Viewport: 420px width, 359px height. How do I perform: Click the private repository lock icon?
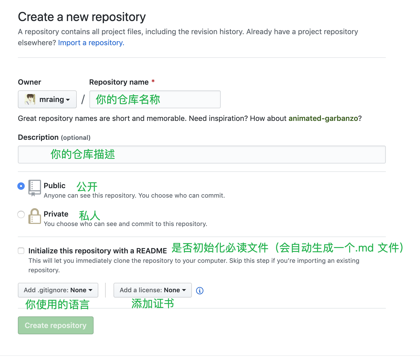(34, 216)
